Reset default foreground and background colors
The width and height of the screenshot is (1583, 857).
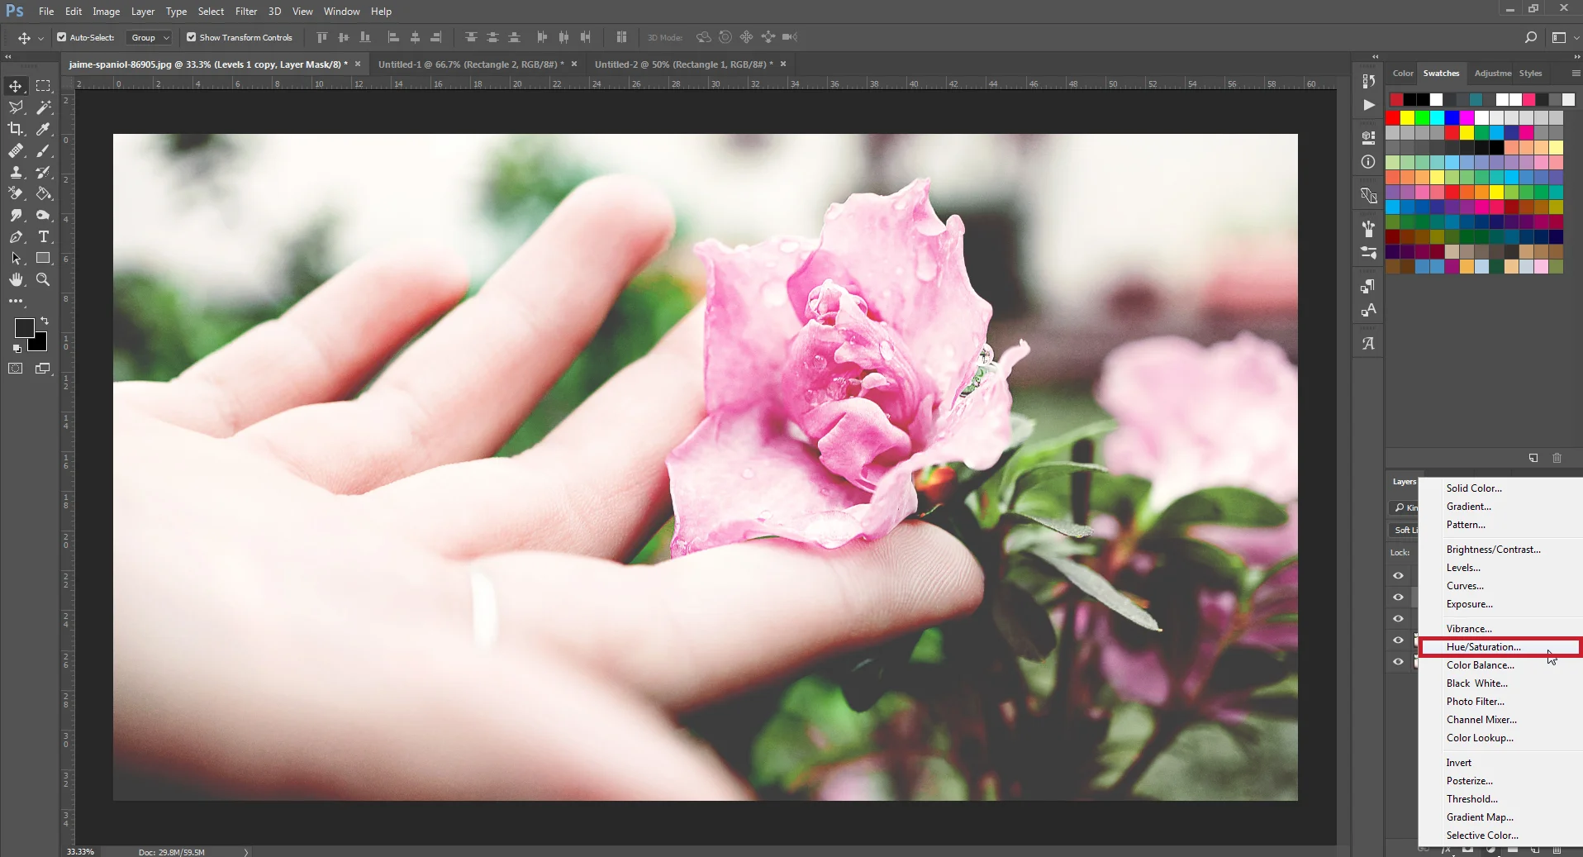coord(17,348)
